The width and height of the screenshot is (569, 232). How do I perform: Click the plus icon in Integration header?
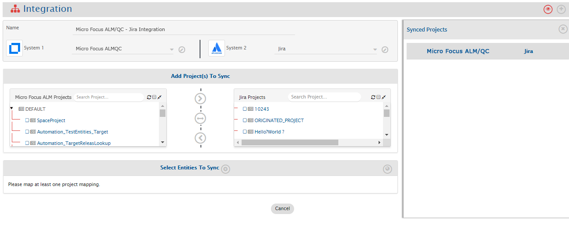point(561,9)
